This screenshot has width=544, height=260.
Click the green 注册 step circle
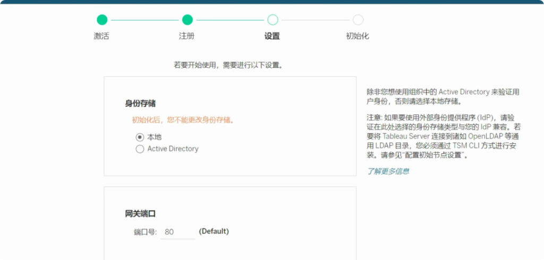click(187, 20)
